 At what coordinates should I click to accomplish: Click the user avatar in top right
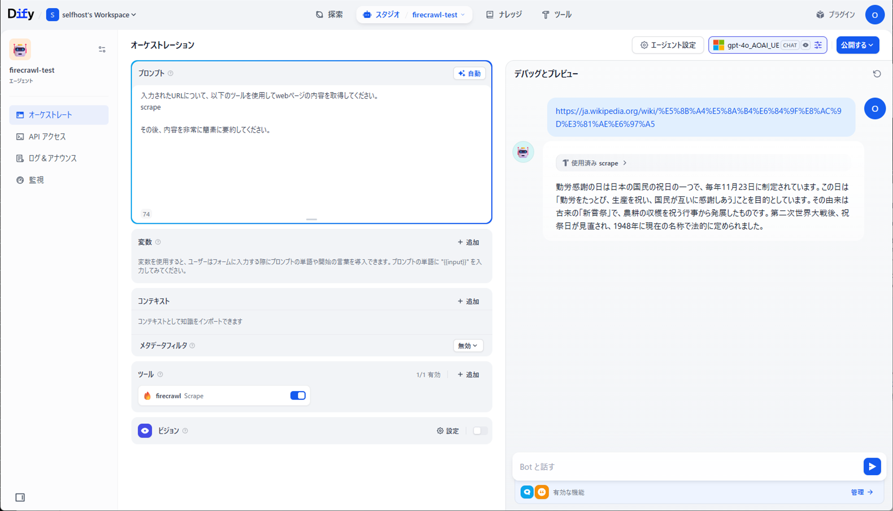(x=874, y=15)
